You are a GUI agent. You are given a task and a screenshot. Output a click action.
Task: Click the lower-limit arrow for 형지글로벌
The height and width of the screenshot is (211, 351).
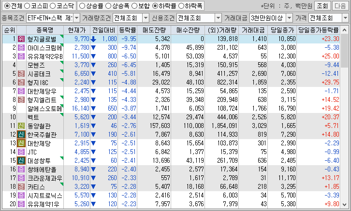tap(93, 39)
